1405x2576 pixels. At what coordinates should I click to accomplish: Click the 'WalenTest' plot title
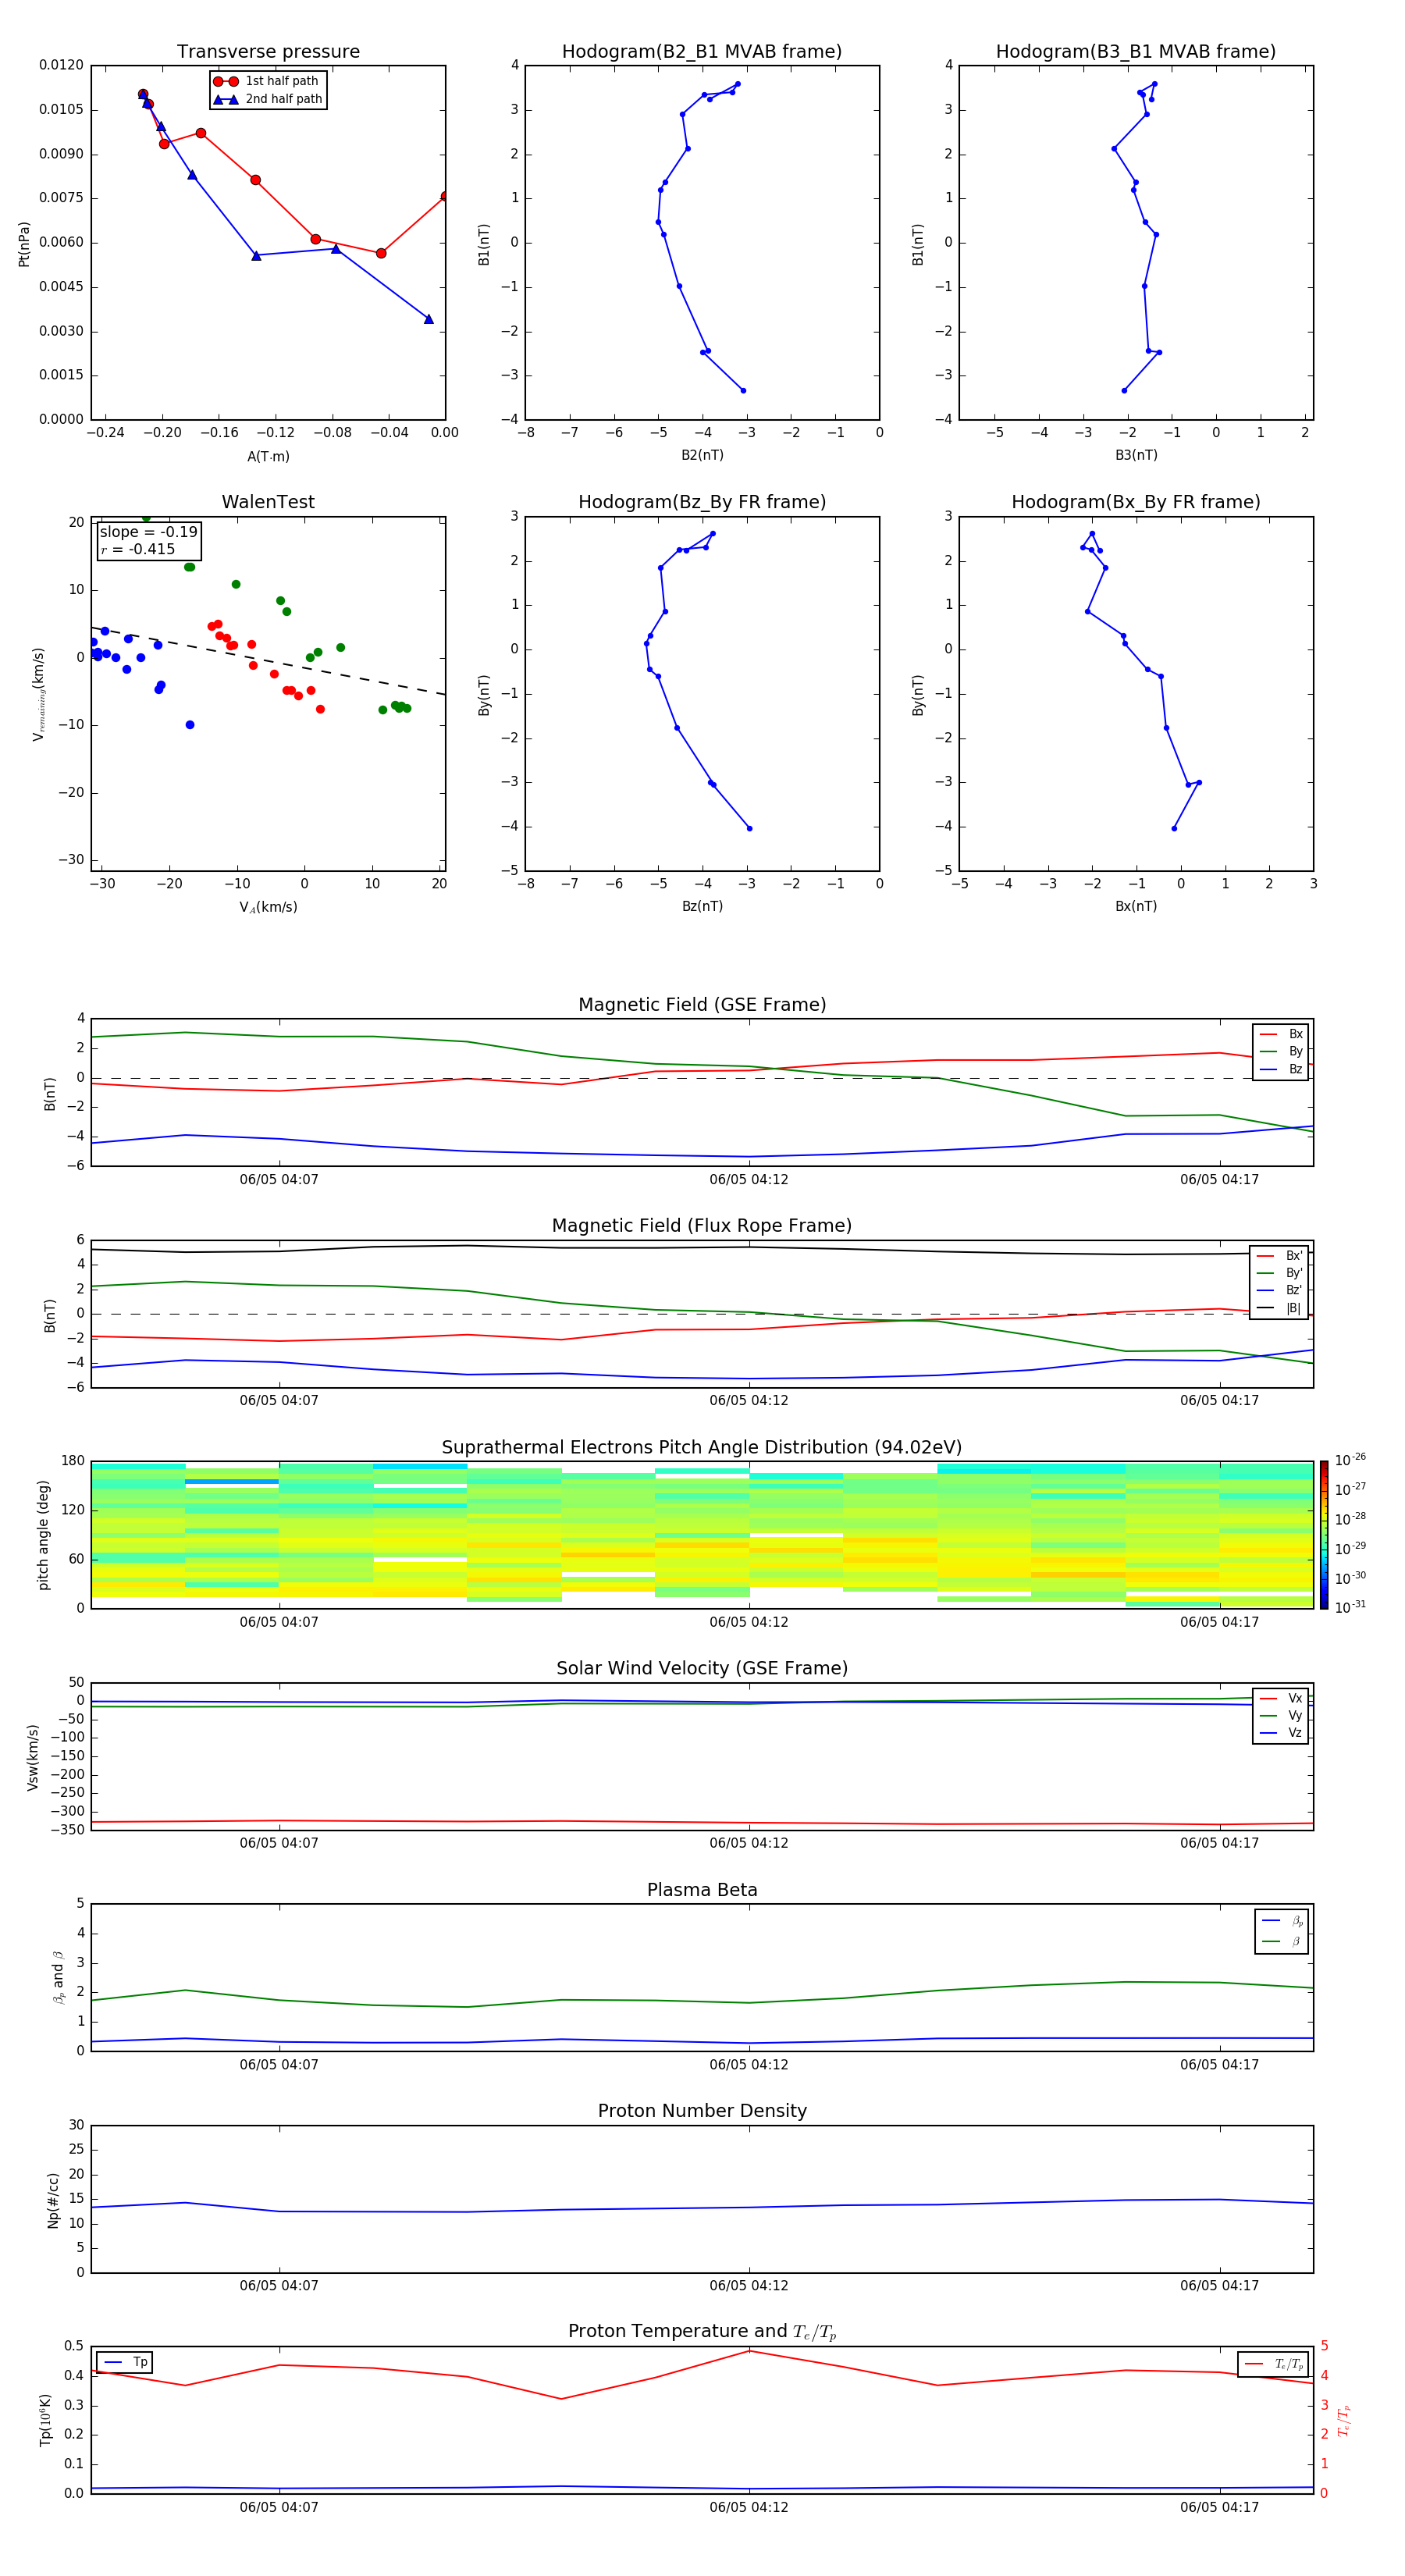pyautogui.click(x=268, y=502)
